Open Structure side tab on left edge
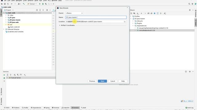 point(1,92)
